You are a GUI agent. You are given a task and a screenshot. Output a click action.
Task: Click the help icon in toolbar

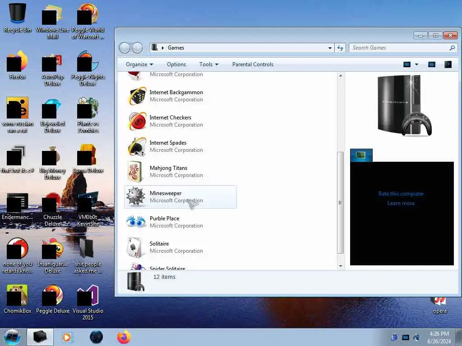click(x=448, y=64)
